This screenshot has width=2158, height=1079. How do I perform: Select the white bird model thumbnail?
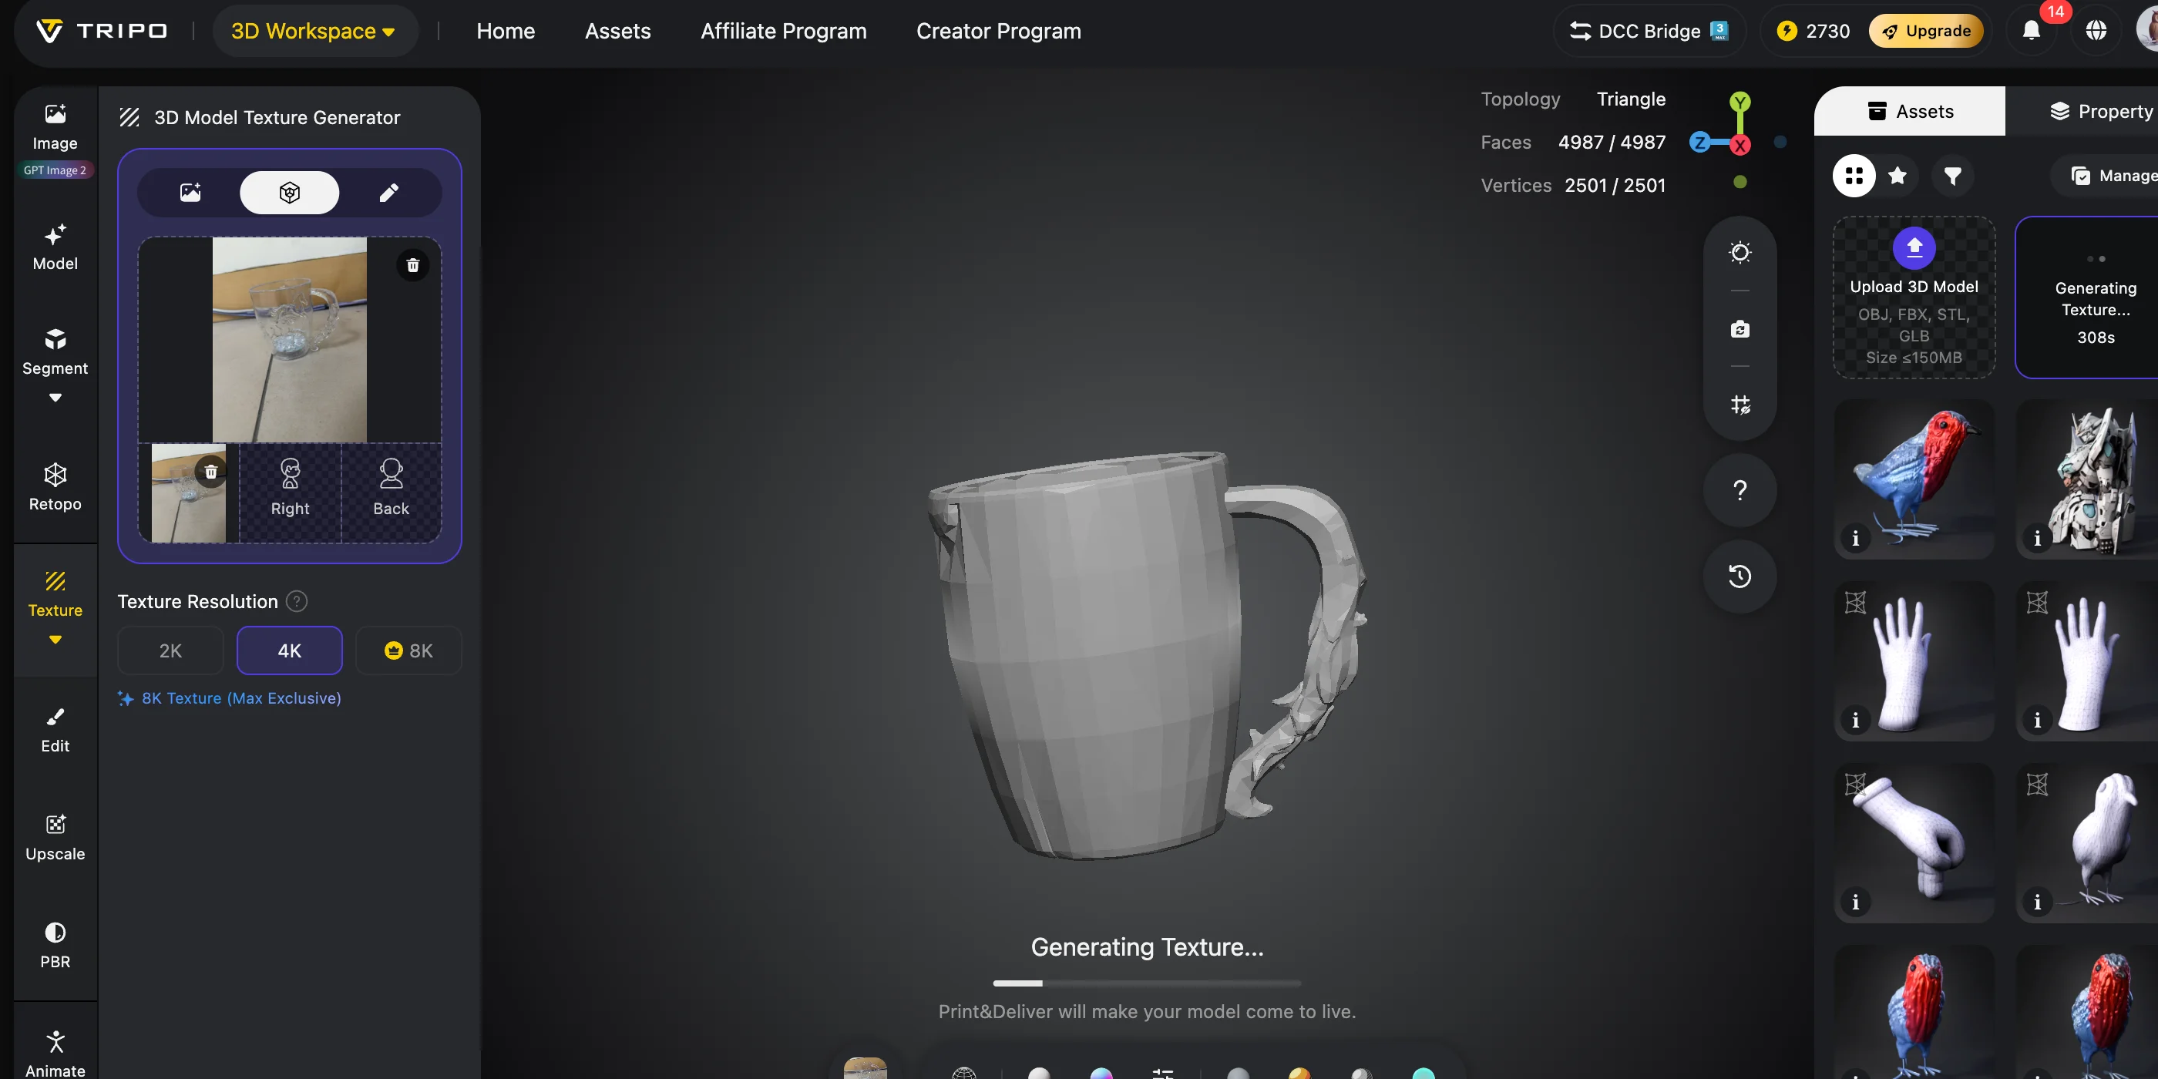[x=2088, y=842]
